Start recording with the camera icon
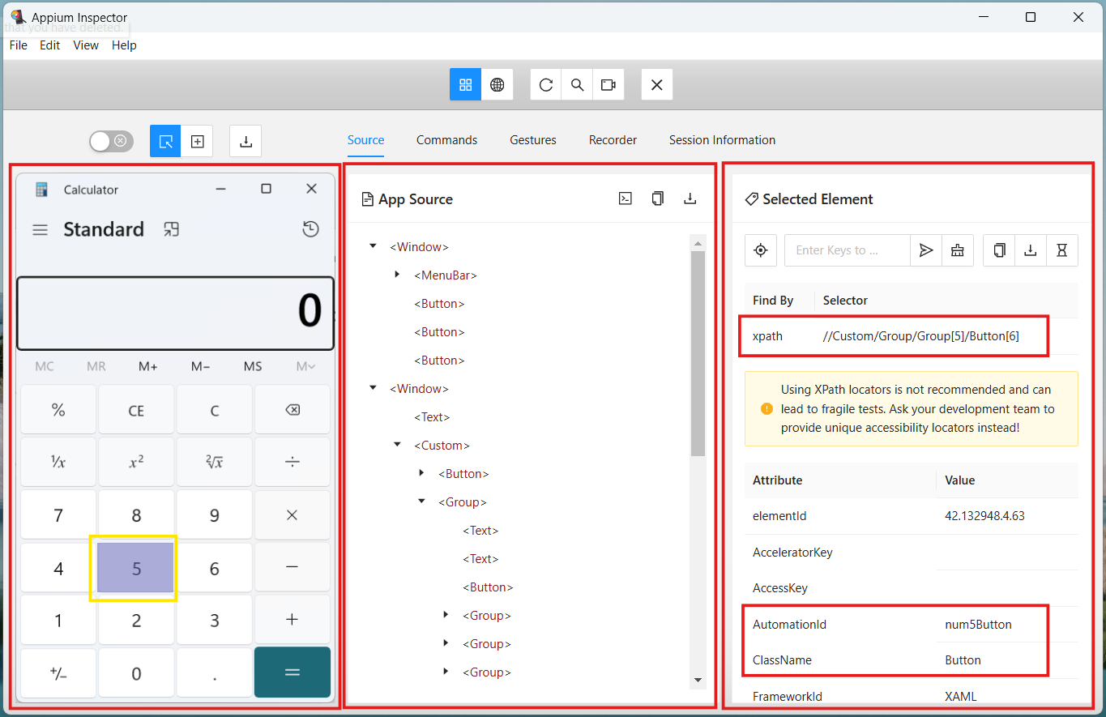This screenshot has height=717, width=1106. pyautogui.click(x=609, y=84)
